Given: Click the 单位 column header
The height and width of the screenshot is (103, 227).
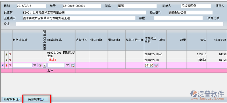Looking at the screenshot, I should [x=163, y=40].
